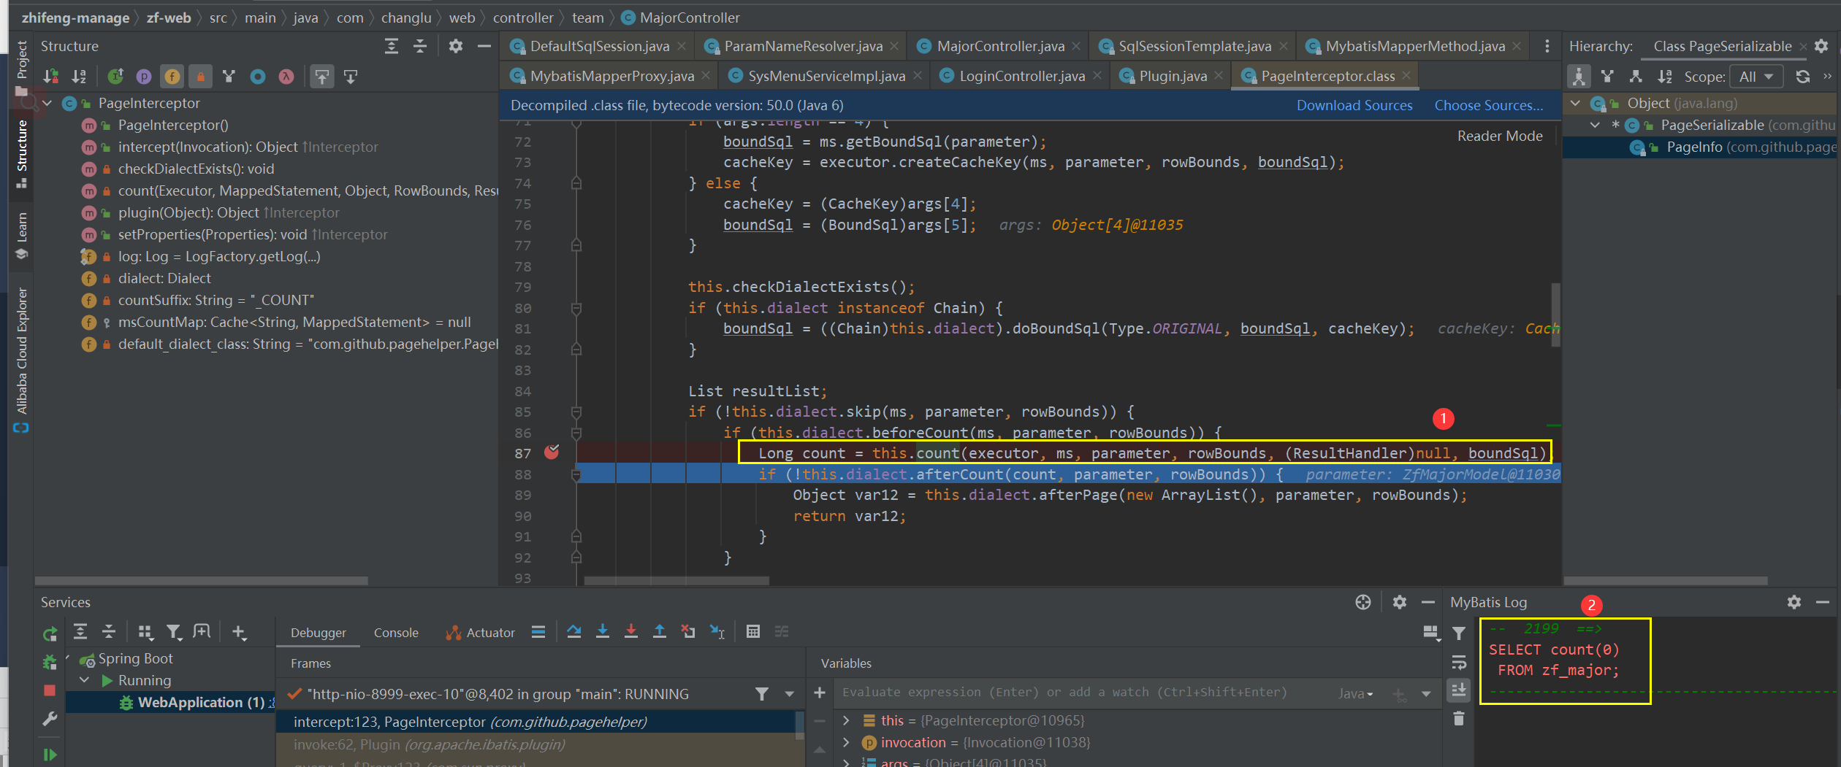
Task: Close PageInterceptor.class tab
Action: point(1406,75)
